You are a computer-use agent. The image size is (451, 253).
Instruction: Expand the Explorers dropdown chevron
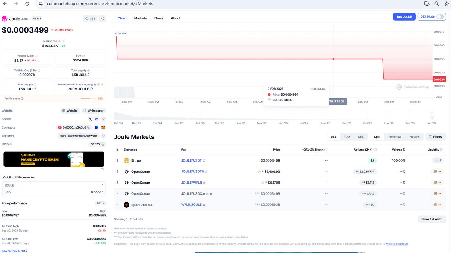(x=103, y=136)
